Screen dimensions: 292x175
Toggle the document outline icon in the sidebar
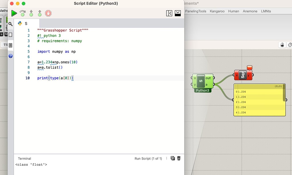coord(10,45)
